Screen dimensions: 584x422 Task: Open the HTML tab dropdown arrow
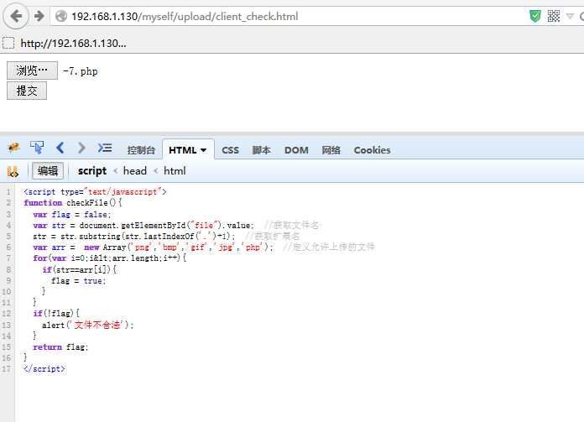click(203, 150)
